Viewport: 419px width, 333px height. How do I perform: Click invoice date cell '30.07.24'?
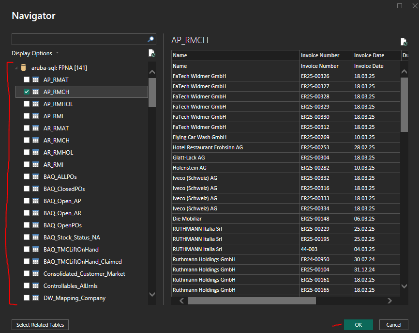pyautogui.click(x=377, y=259)
